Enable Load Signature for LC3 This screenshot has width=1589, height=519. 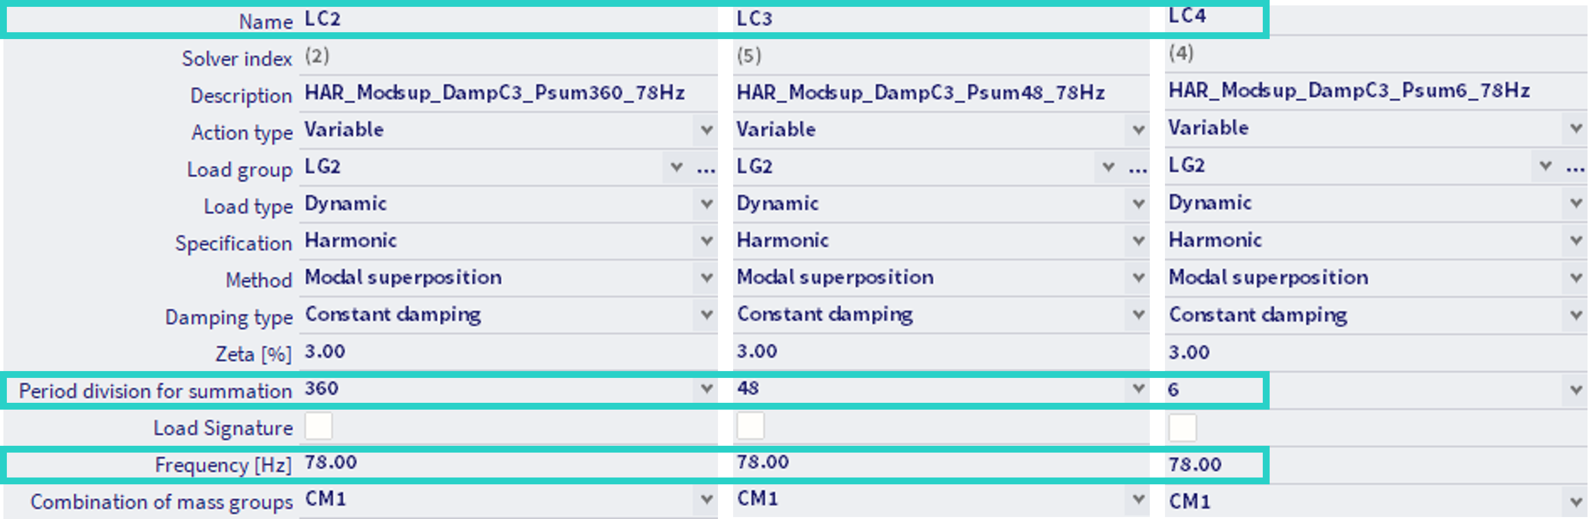(750, 426)
